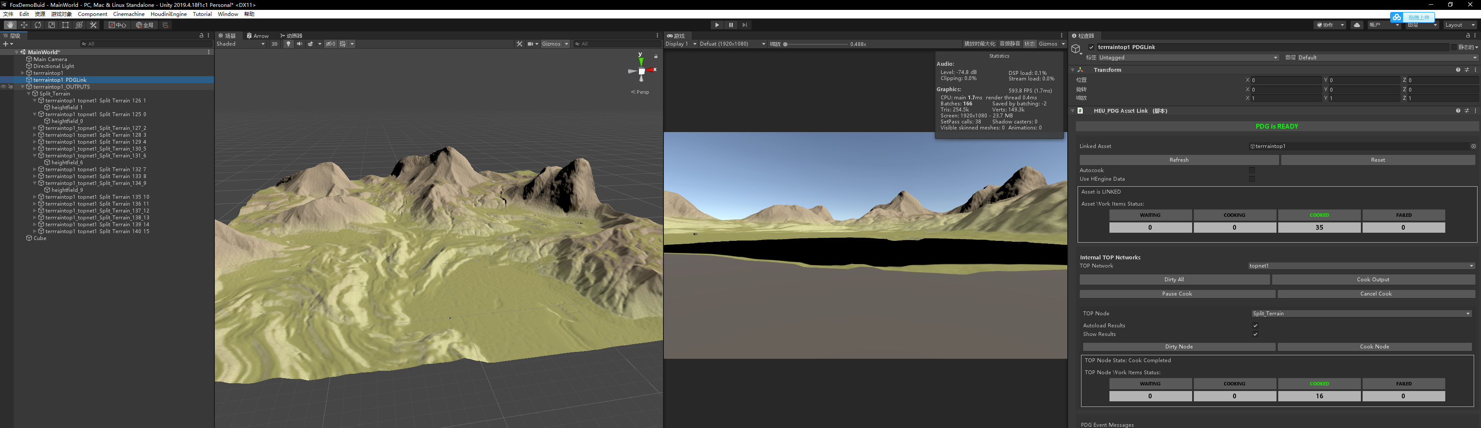1481x428 pixels.
Task: Select the Hand tool in the toolbar
Action: click(x=10, y=25)
